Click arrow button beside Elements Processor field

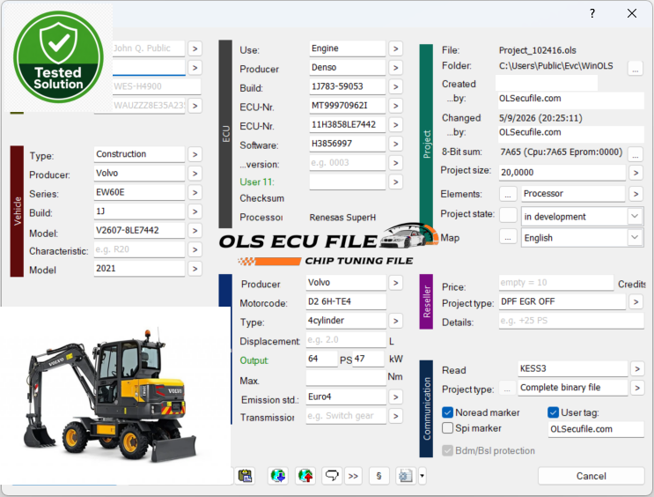coord(636,194)
